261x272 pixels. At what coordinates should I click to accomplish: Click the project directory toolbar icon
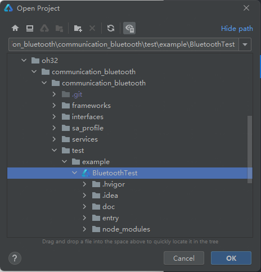tap(44, 29)
